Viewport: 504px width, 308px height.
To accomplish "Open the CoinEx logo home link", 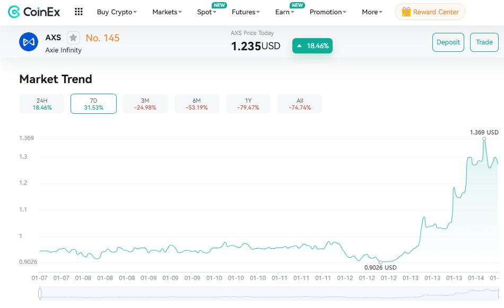I will coord(34,12).
